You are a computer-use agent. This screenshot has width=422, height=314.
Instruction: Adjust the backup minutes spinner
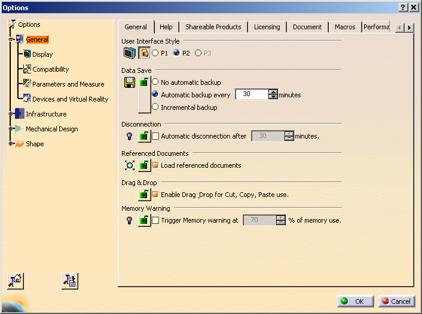click(273, 94)
